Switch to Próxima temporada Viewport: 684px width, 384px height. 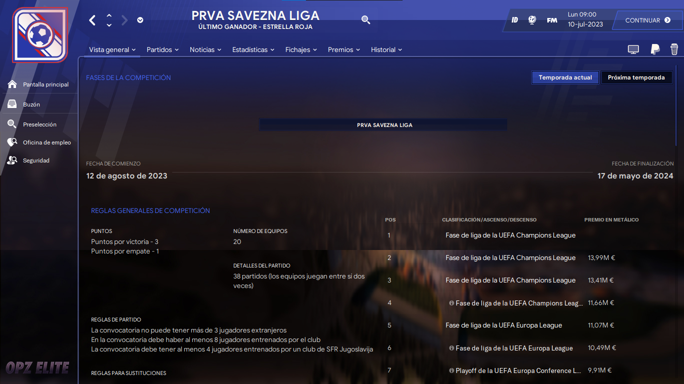coord(636,77)
